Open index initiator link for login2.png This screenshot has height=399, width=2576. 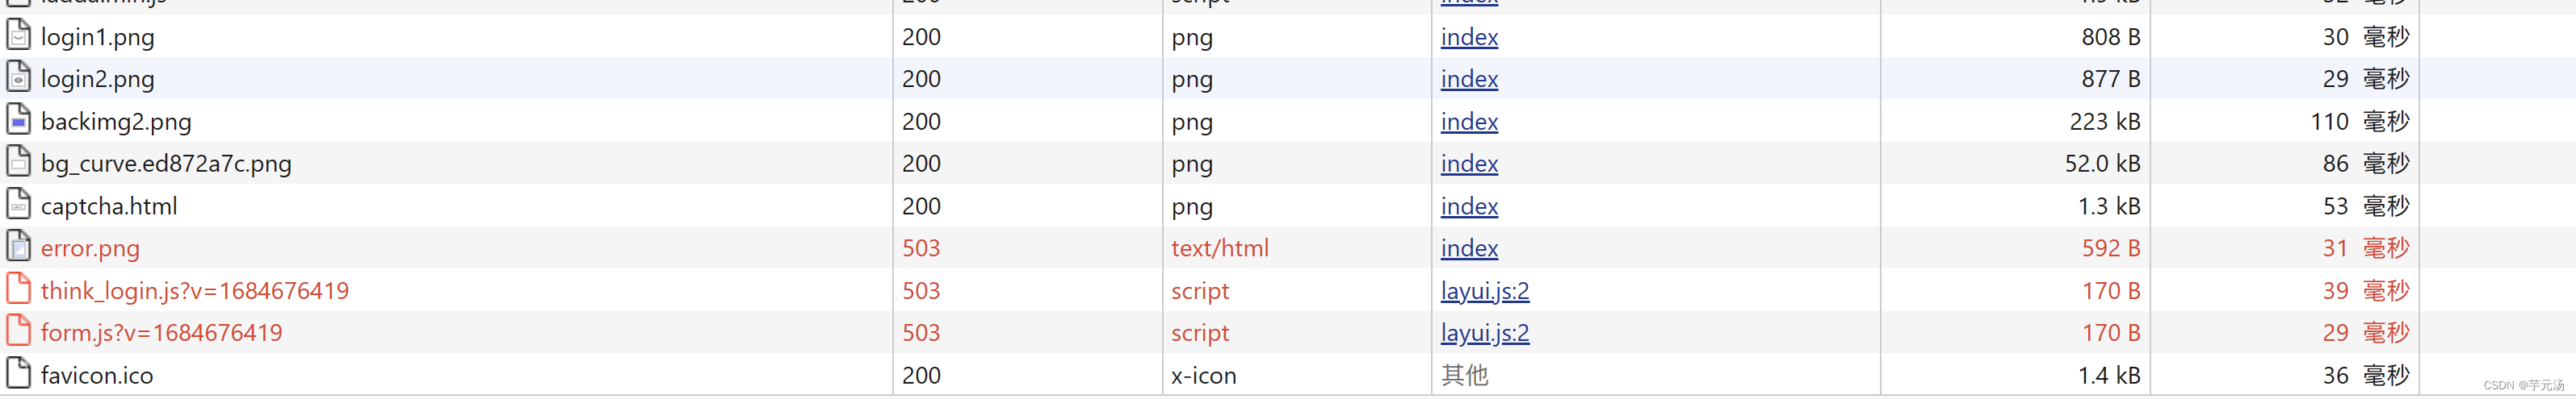tap(1469, 79)
